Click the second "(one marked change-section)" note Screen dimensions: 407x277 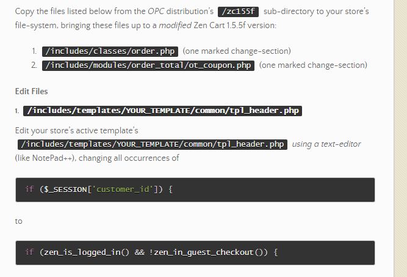pyautogui.click(x=313, y=65)
